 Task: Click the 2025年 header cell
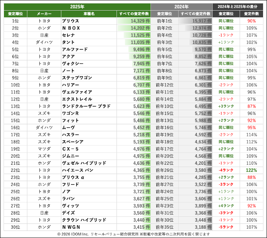77,7
